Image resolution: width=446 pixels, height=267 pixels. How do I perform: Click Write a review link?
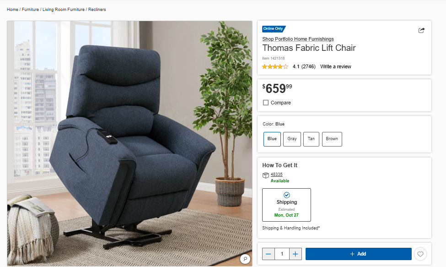[336, 66]
